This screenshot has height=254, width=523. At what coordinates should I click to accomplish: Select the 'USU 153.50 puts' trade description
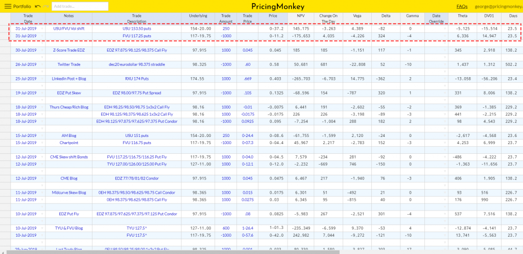coord(137,29)
